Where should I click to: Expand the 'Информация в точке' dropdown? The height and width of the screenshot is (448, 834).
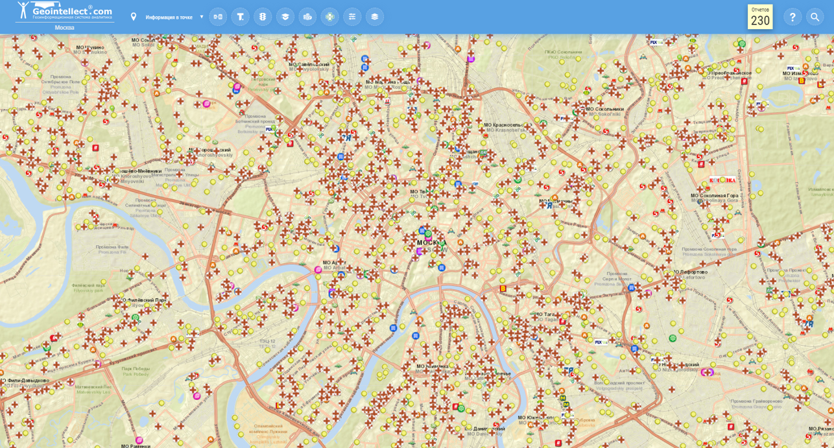(201, 17)
